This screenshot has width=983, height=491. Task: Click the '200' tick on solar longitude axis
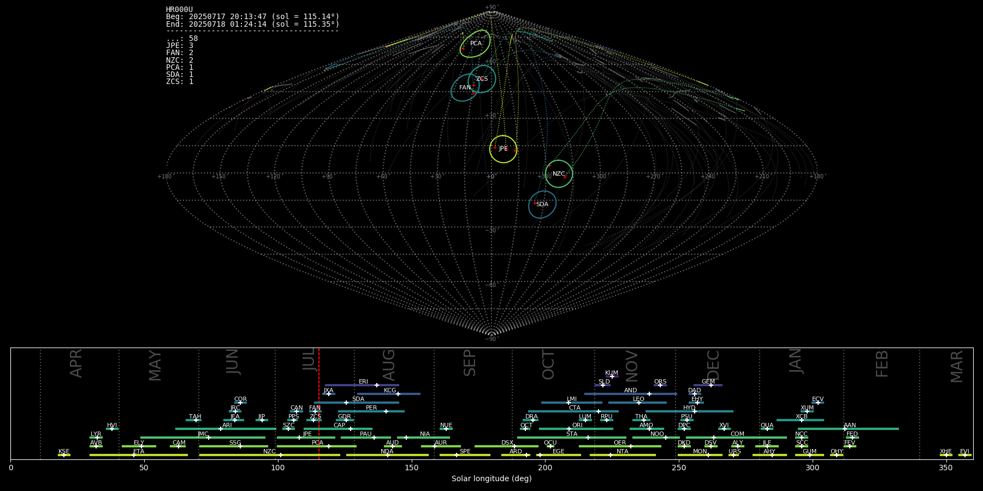point(545,468)
